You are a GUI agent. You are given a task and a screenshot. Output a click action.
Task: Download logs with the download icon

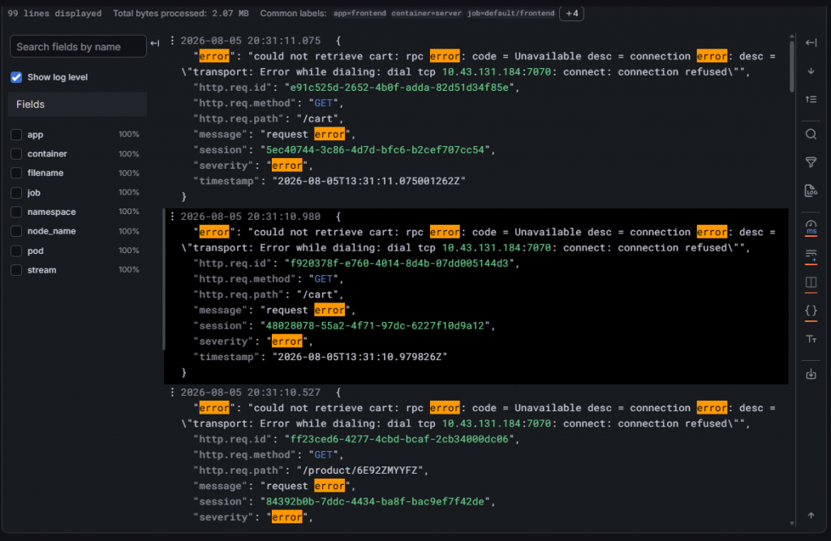point(811,374)
